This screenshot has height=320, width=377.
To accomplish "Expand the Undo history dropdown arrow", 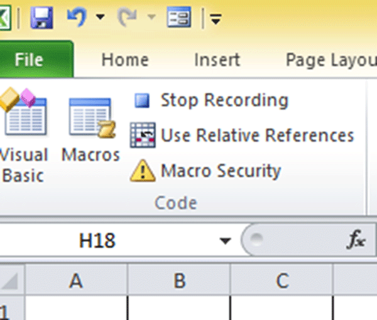I will click(101, 17).
